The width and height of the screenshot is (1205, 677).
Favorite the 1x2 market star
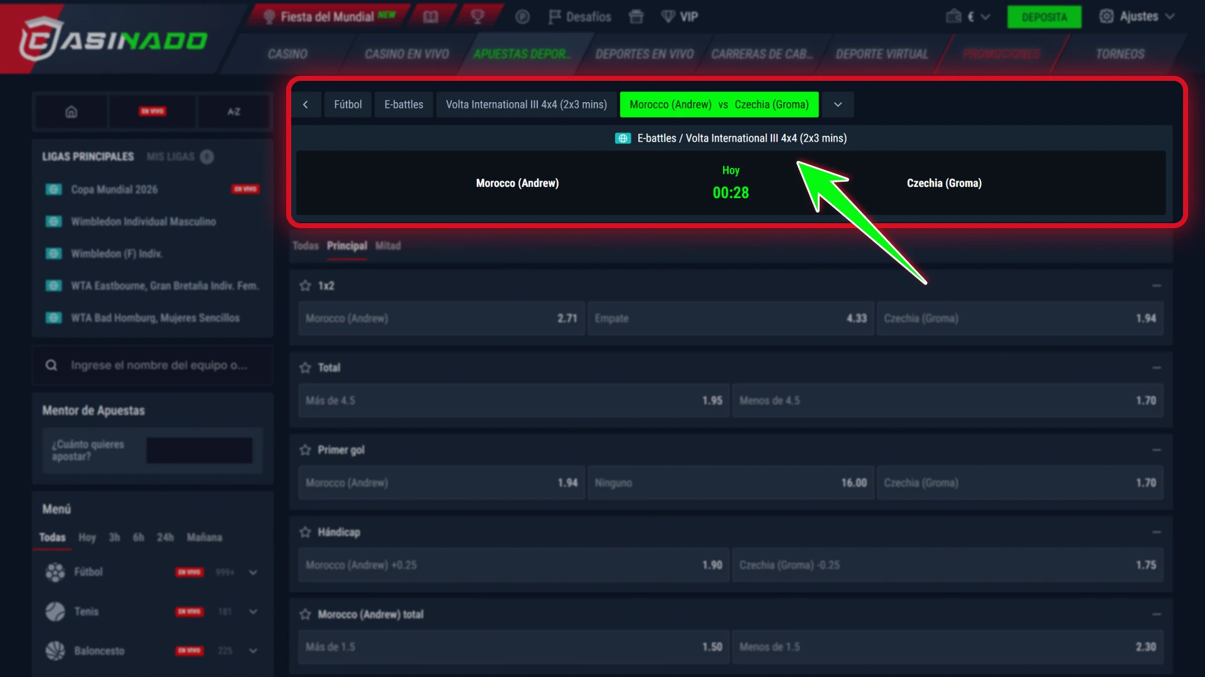306,286
